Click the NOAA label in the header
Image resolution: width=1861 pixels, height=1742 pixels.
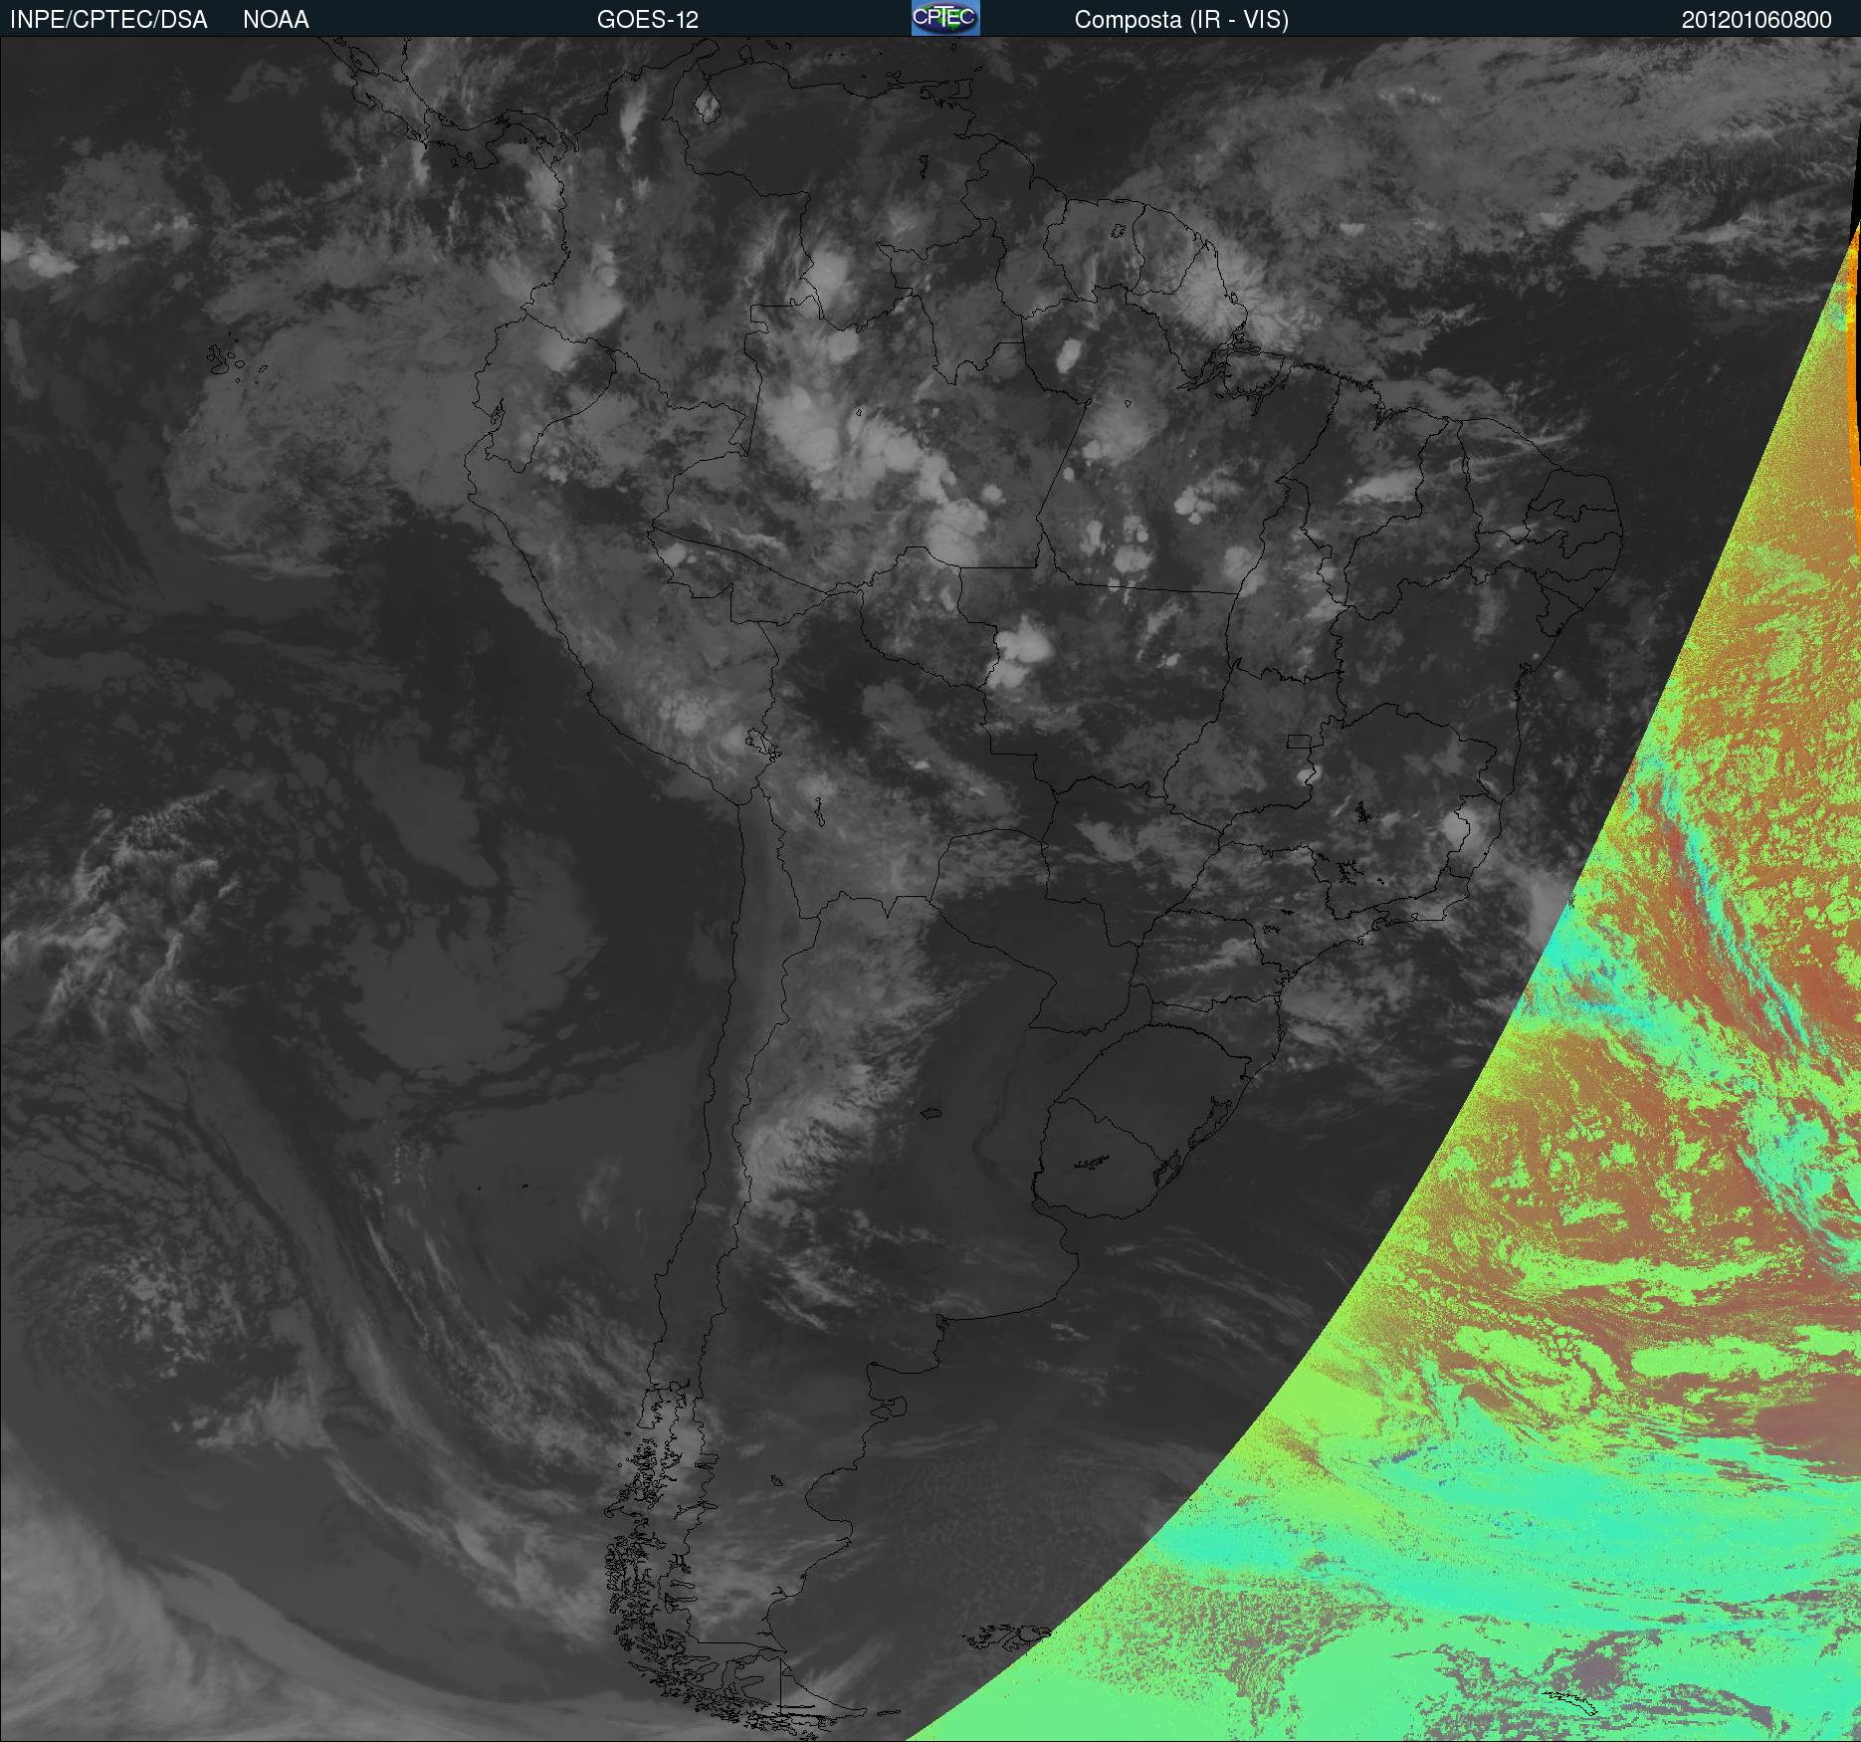coord(276,20)
